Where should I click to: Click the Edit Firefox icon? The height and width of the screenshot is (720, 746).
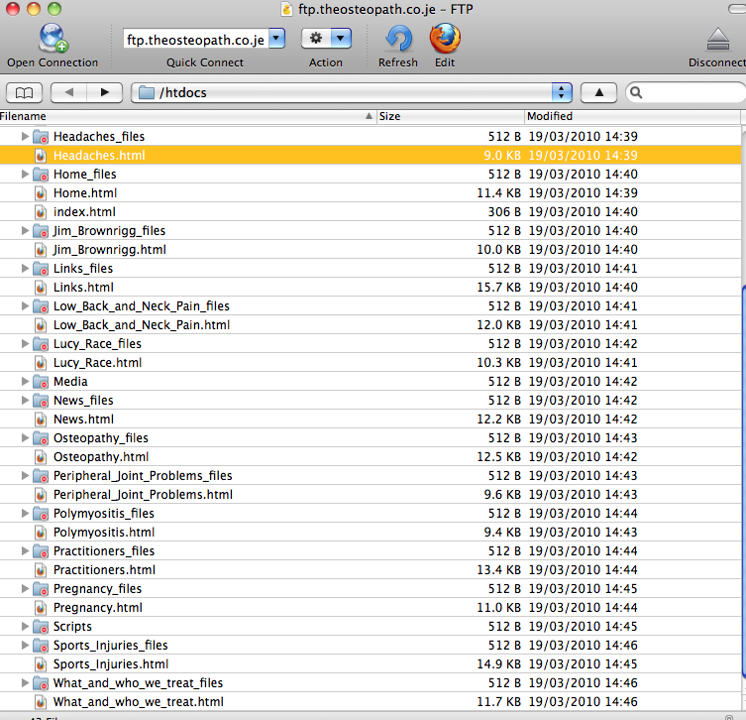click(445, 38)
